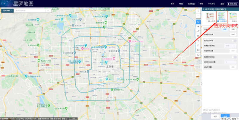Click the export/share icon in map toolbar

pyautogui.click(x=198, y=45)
